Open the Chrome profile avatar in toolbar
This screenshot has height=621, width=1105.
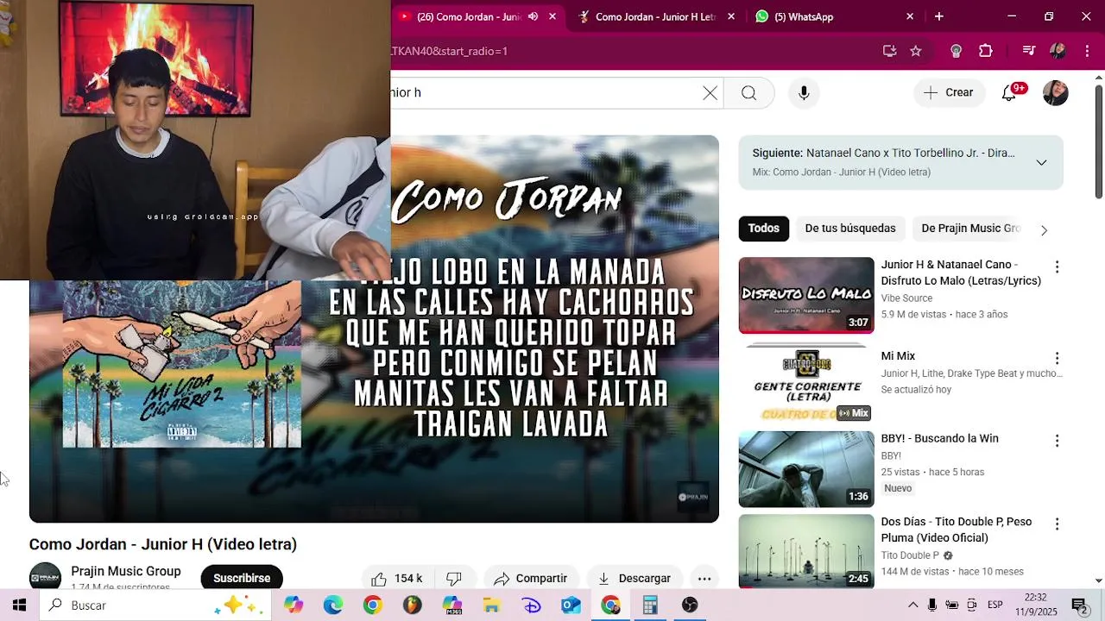click(1058, 51)
